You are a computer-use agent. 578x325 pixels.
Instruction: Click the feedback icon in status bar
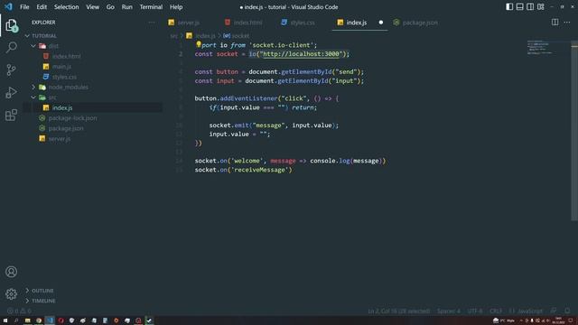[554, 311]
